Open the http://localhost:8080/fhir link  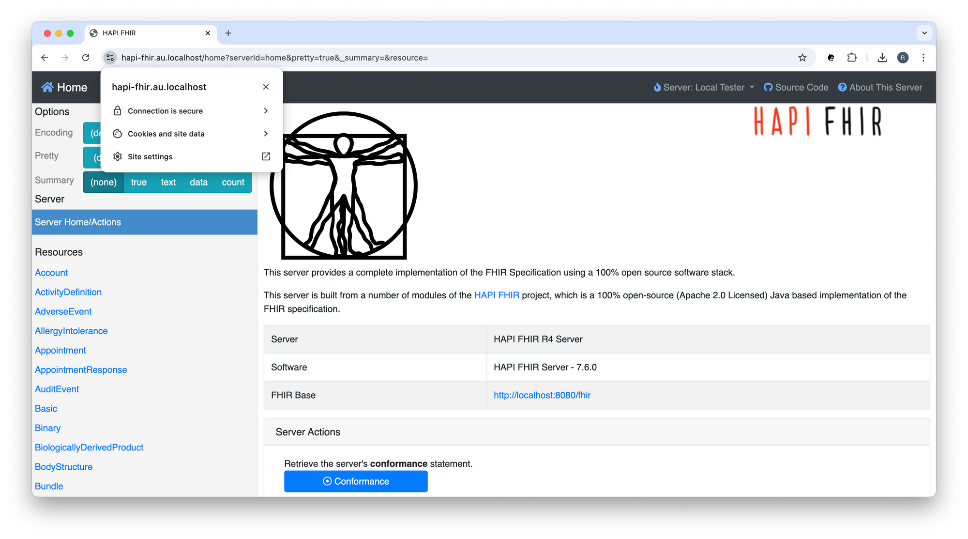542,395
